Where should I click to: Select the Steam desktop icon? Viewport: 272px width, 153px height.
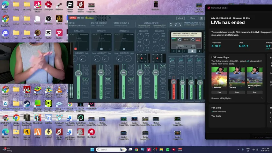point(27,105)
